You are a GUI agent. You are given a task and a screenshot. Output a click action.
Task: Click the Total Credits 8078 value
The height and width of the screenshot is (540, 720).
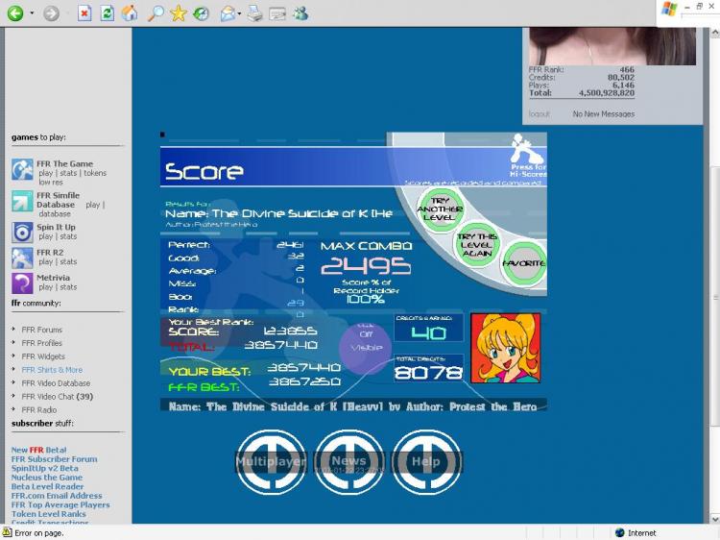point(428,372)
